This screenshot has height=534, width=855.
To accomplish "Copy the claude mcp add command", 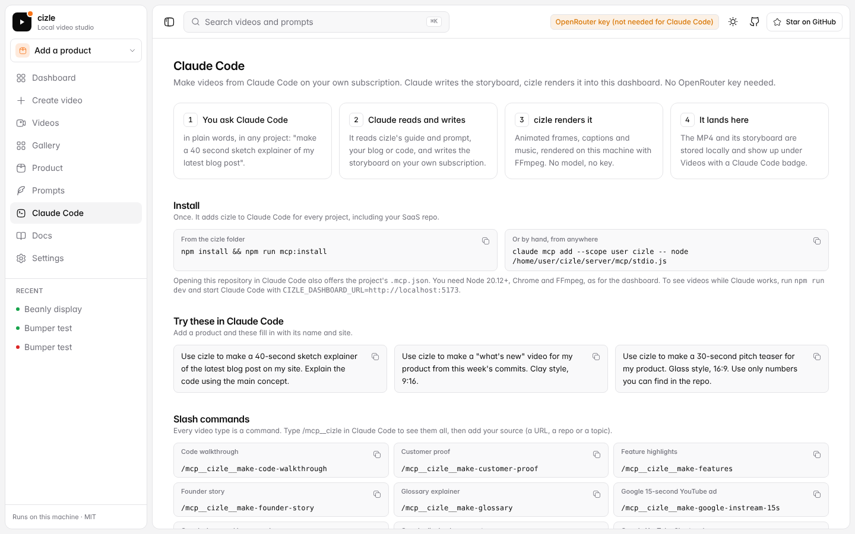I will pos(817,241).
